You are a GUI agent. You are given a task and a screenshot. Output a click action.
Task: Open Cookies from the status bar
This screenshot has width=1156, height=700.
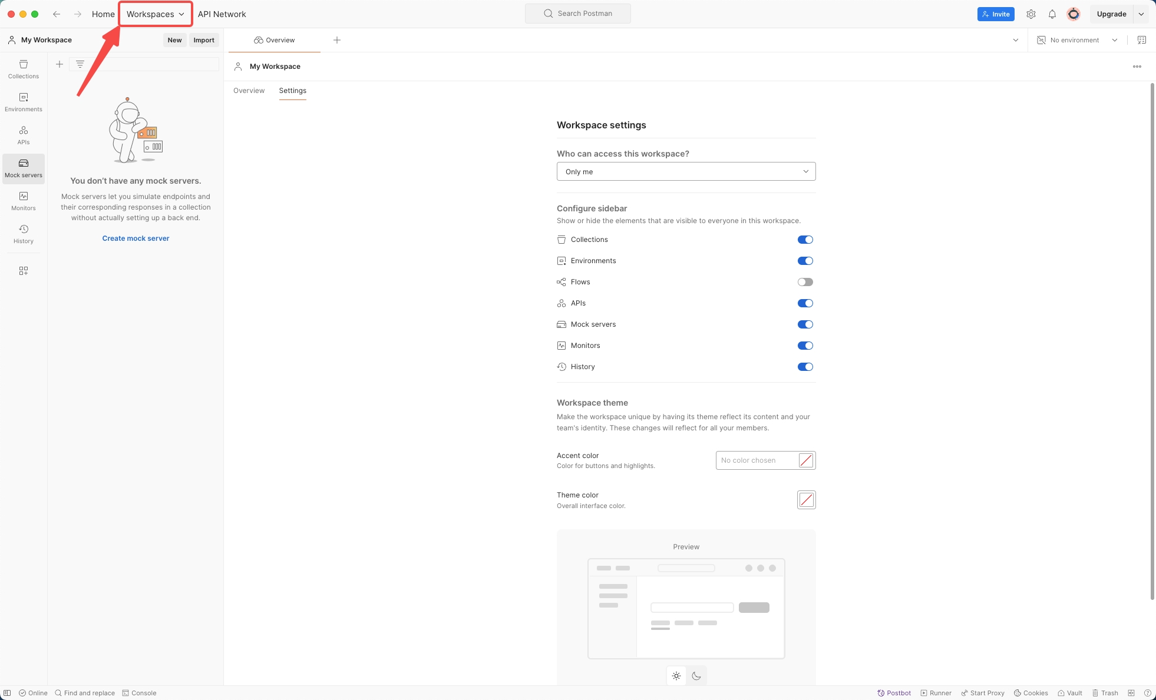click(x=1031, y=693)
